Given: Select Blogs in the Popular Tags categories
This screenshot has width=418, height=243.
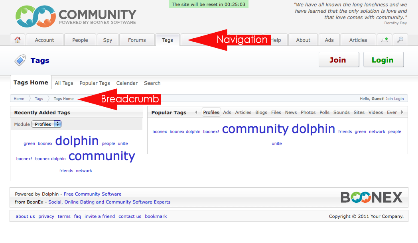Looking at the screenshot, I should click(261, 112).
